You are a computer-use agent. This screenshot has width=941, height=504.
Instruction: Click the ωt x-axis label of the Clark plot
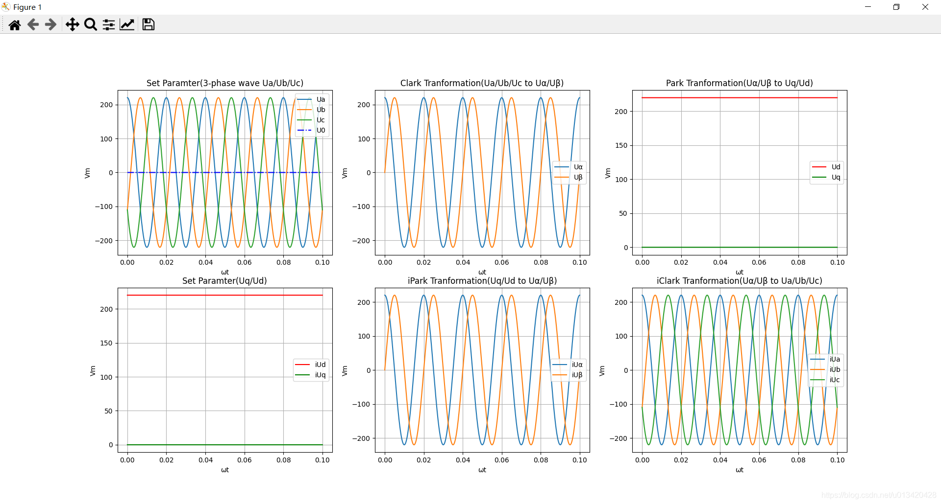coord(482,272)
